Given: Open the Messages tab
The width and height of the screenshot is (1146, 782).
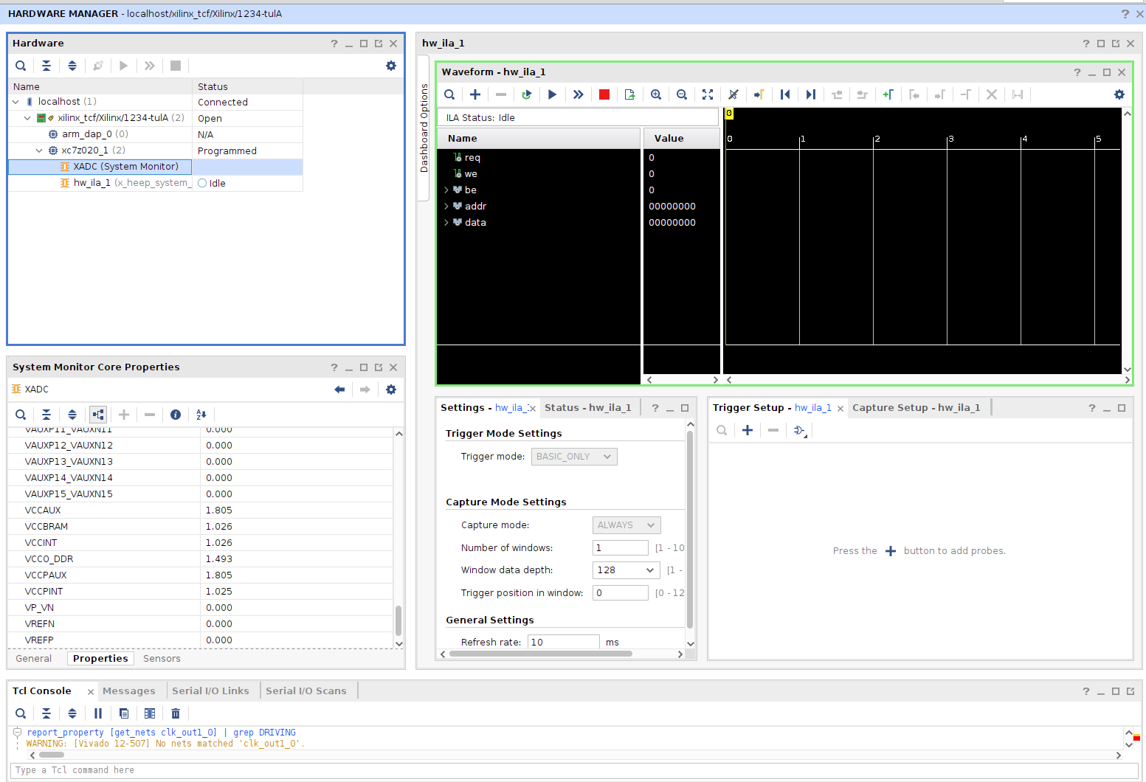Looking at the screenshot, I should (x=129, y=691).
